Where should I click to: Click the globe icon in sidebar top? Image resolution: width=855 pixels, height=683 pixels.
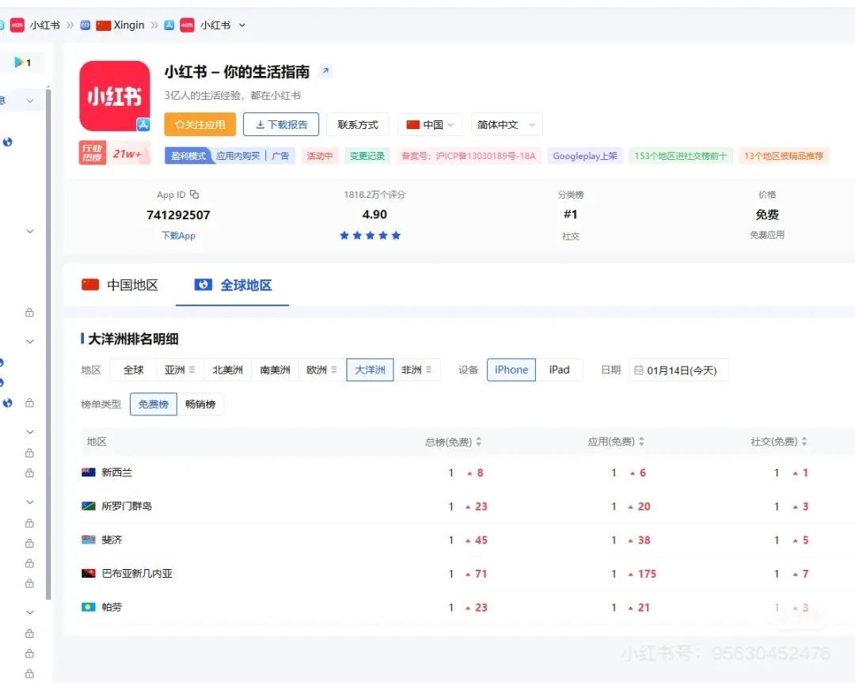tap(8, 142)
